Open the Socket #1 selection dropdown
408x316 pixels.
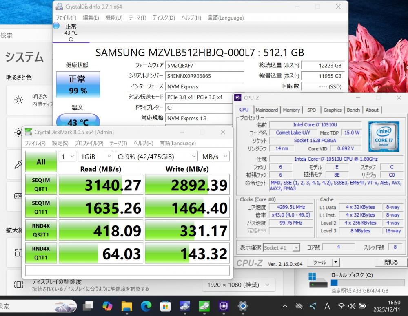pos(281,247)
